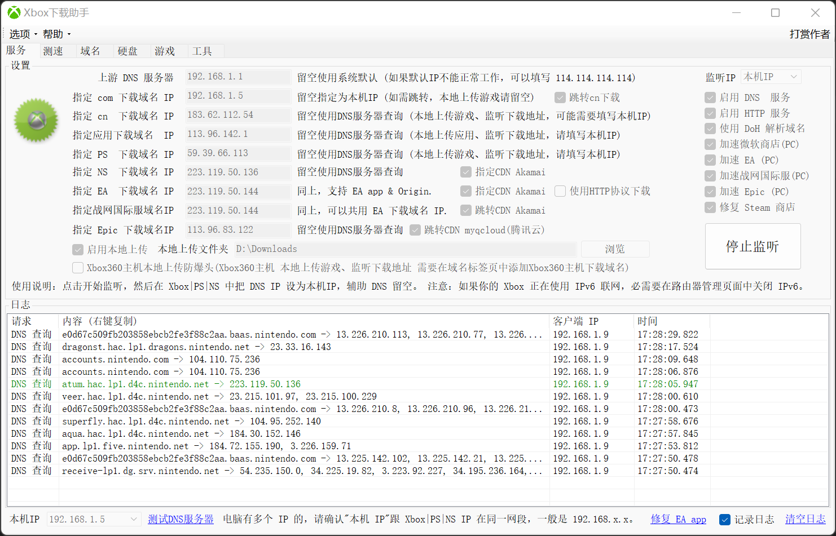Select log row app.lp1.five.nintendo.net

417,446
